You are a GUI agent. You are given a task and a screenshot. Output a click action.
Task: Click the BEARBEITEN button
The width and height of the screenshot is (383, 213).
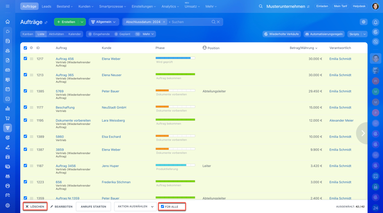[x=61, y=206]
